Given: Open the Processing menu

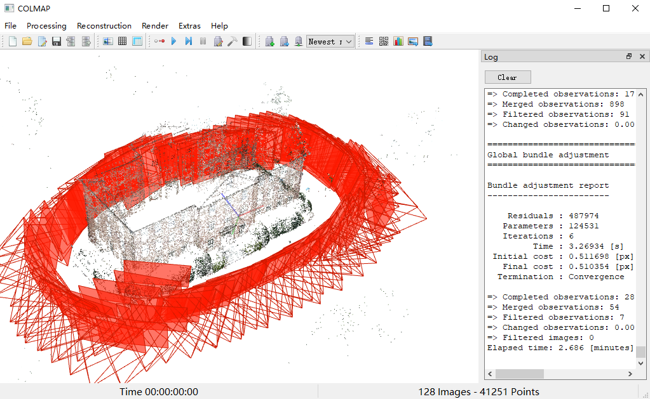Looking at the screenshot, I should pos(46,26).
